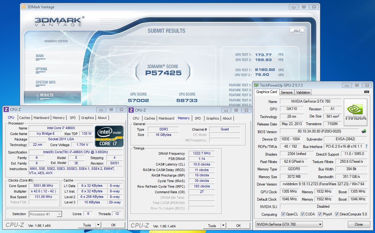Open Processor #1 selection dropdown
The image size is (375, 233).
pos(46,214)
